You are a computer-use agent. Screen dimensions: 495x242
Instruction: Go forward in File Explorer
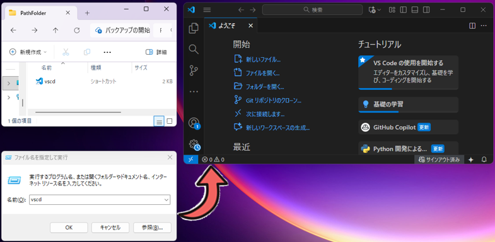tap(35, 30)
